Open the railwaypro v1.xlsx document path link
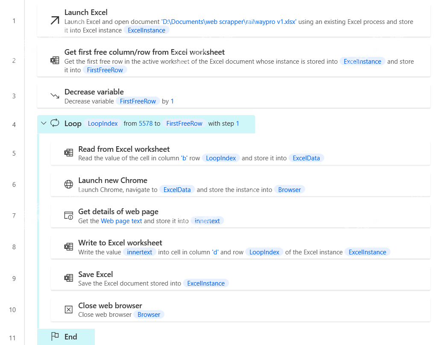Image resolution: width=435 pixels, height=345 pixels. pyautogui.click(x=229, y=22)
